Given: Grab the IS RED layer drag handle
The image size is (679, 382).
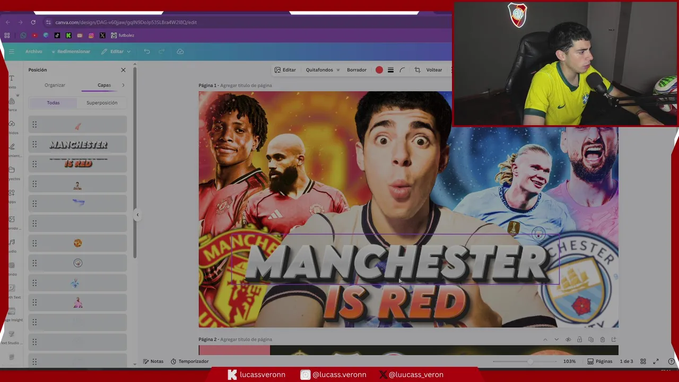Looking at the screenshot, I should (x=34, y=164).
